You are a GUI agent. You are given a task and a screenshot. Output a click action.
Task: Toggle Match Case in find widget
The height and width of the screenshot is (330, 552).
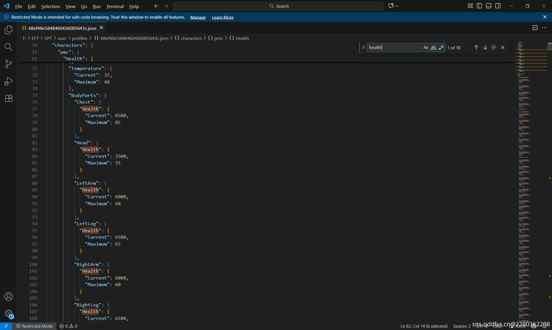425,48
